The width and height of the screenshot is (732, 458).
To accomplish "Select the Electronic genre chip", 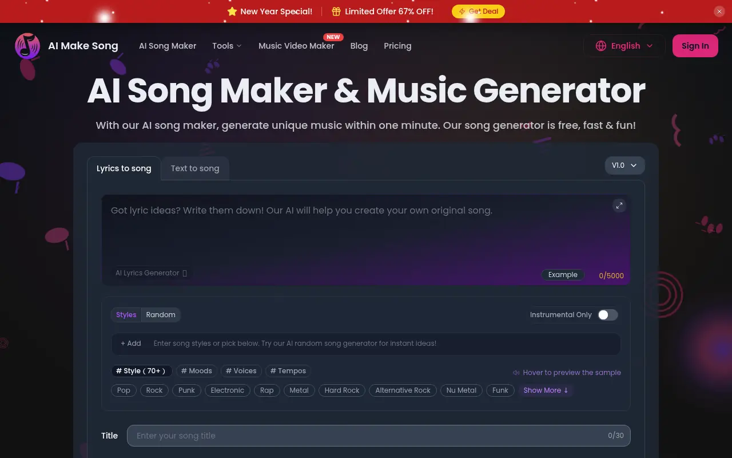I will point(227,390).
